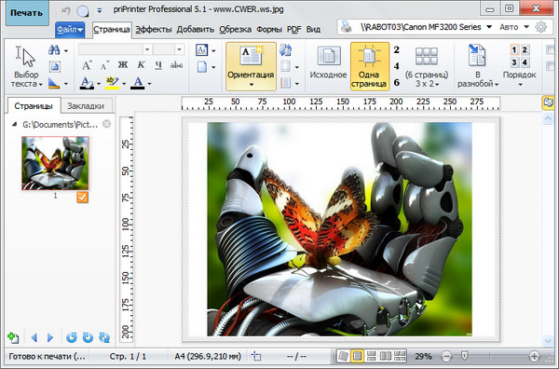Click the big Печать print button
This screenshot has height=369, width=559.
click(26, 13)
